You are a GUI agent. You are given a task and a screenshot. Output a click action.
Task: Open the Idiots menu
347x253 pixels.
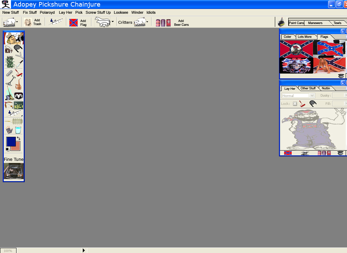(151, 12)
